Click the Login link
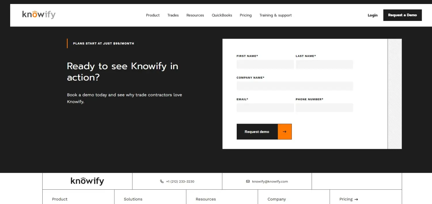This screenshot has height=204, width=432. (372, 15)
